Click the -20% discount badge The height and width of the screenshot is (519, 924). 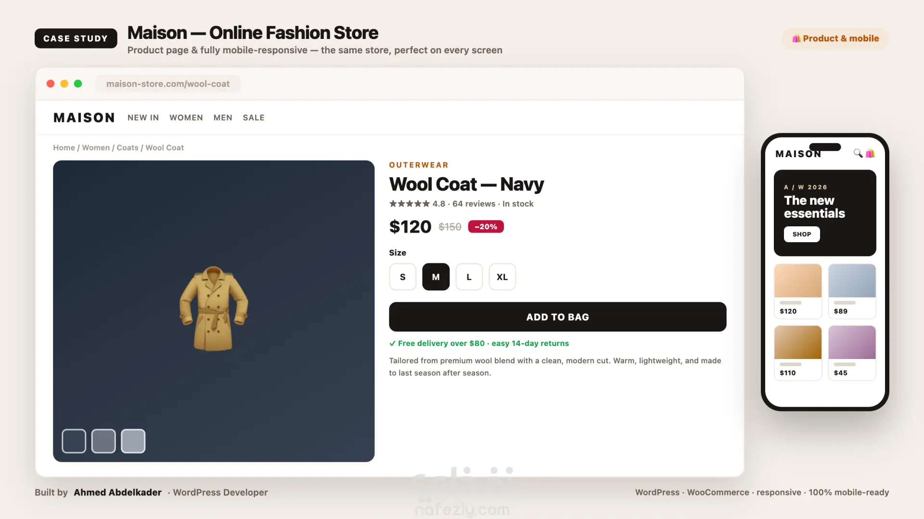[486, 227]
